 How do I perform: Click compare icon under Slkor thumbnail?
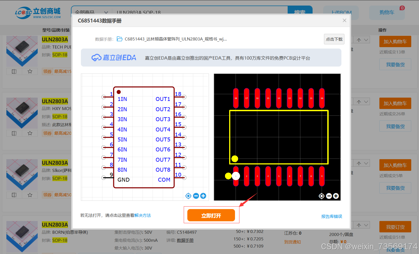click(14, 195)
